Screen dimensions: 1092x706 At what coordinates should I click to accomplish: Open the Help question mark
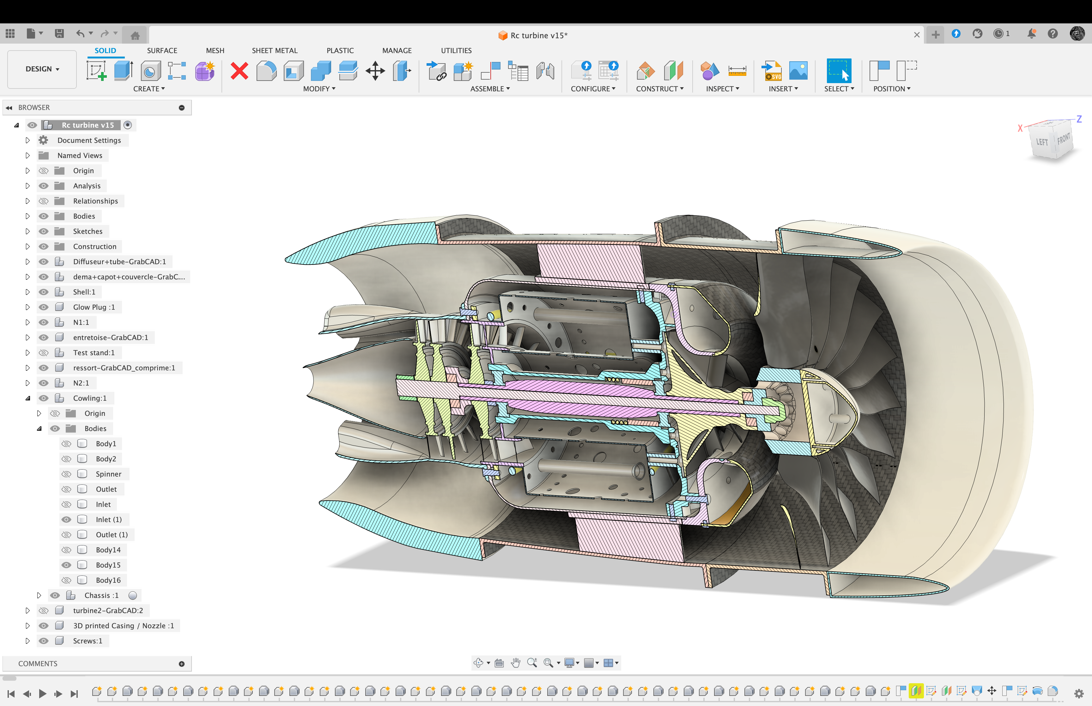(x=1053, y=33)
